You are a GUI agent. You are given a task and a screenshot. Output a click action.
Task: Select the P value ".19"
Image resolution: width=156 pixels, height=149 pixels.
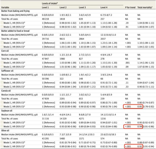127,23
